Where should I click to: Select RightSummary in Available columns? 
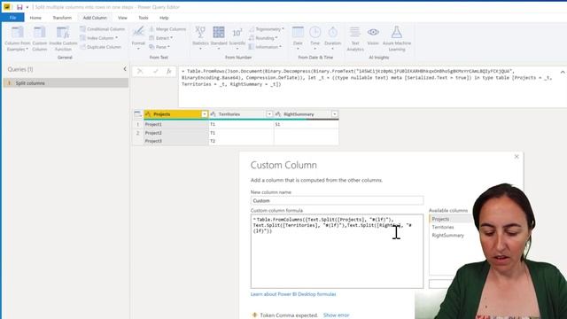pyautogui.click(x=447, y=236)
